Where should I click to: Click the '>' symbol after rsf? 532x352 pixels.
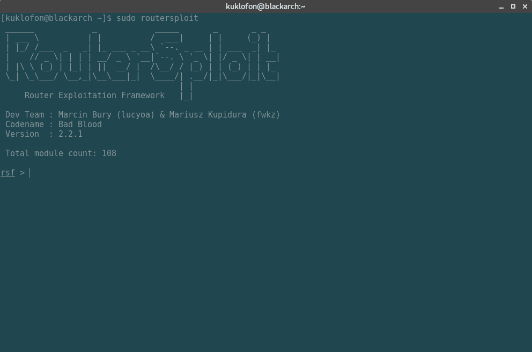[x=22, y=173]
